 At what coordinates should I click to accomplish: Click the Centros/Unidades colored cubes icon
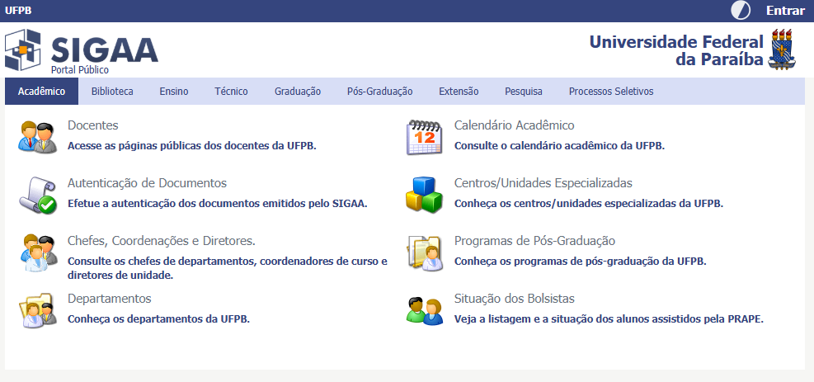pyautogui.click(x=424, y=195)
